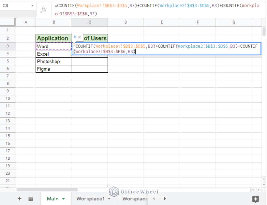Image resolution: width=267 pixels, height=205 pixels.
Task: Switch to the Main sheet tab
Action: (x=53, y=199)
